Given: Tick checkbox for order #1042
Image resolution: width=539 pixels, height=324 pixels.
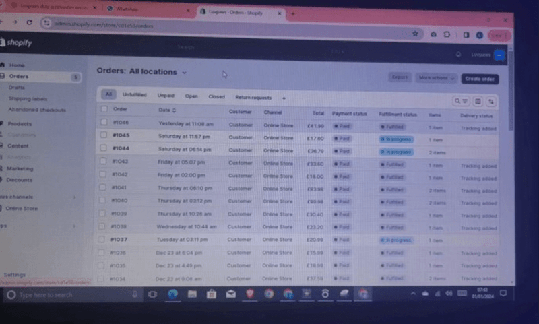Looking at the screenshot, I should [x=103, y=174].
